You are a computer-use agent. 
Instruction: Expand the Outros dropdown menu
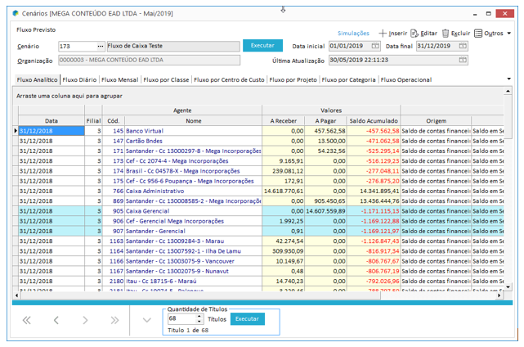coord(509,34)
